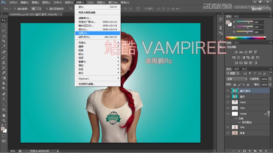The width and height of the screenshot is (273, 153).
Task: Click the lock image pixels brush icon
Action: click(239, 84)
